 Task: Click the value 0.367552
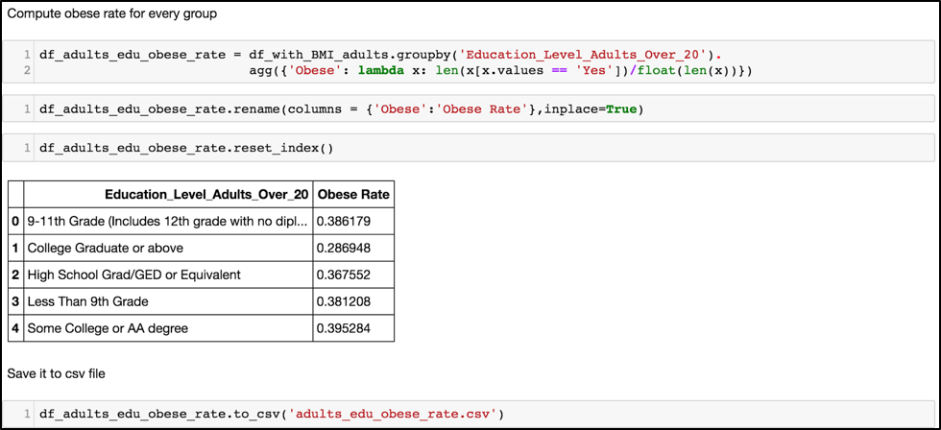[x=344, y=275]
